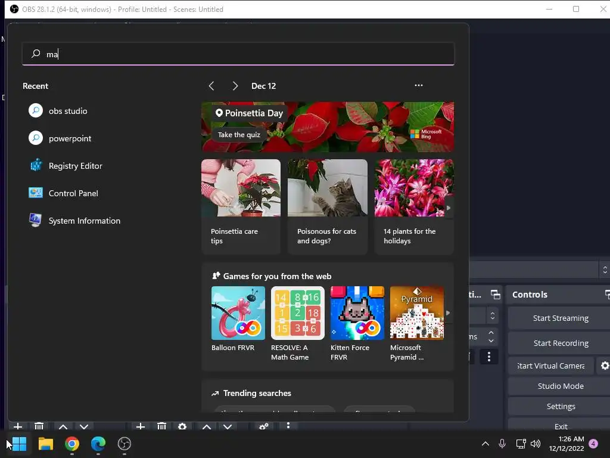610x458 pixels.
Task: Click the Microsoft Bing logo on banner
Action: 426,134
